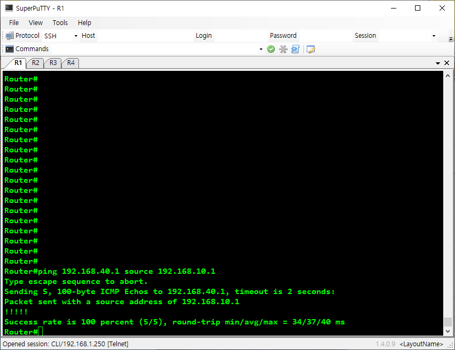Switch to the R2 session tab
455x350 pixels.
coord(35,63)
